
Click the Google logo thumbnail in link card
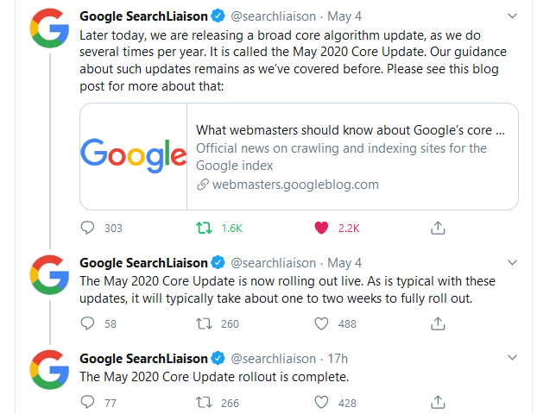(x=133, y=156)
